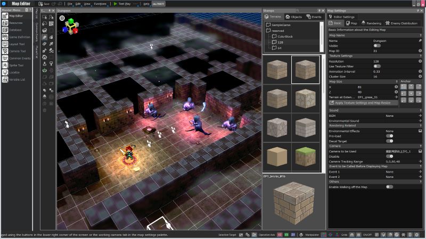The width and height of the screenshot is (426, 239).
Task: Open the Enemy Distribution tab
Action: (402, 23)
